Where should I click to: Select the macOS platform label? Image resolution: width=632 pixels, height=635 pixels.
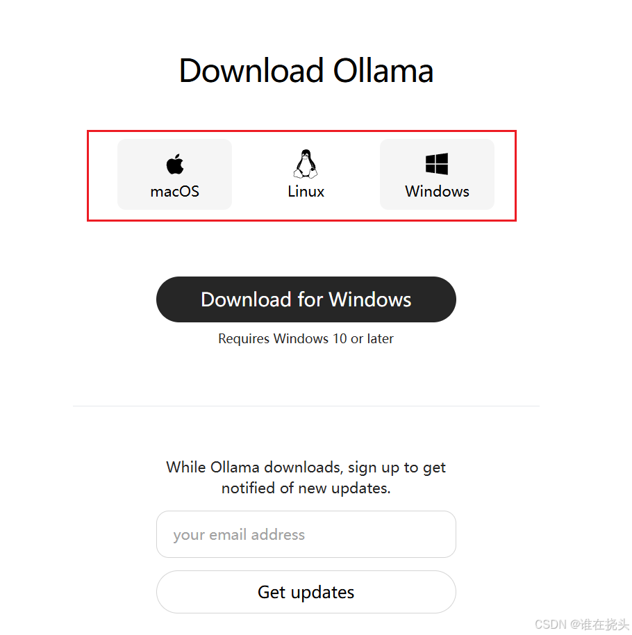tap(174, 191)
